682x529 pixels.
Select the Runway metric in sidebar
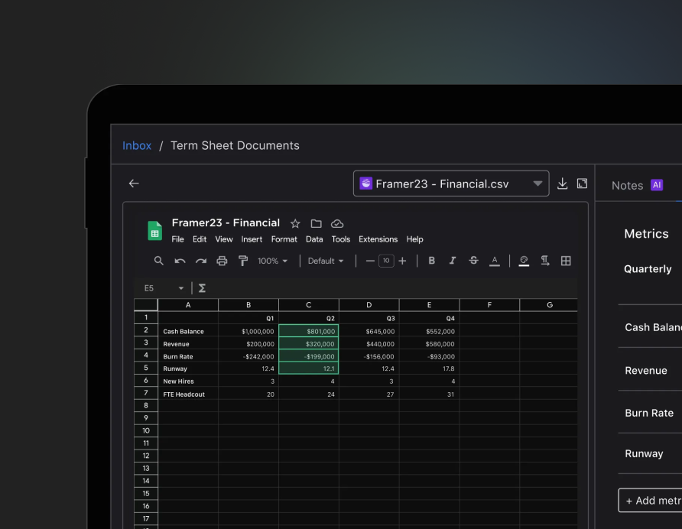[650, 453]
